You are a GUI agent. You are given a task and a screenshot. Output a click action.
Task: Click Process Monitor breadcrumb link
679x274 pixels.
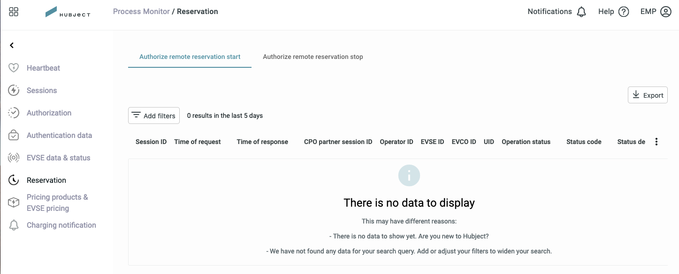tap(141, 11)
